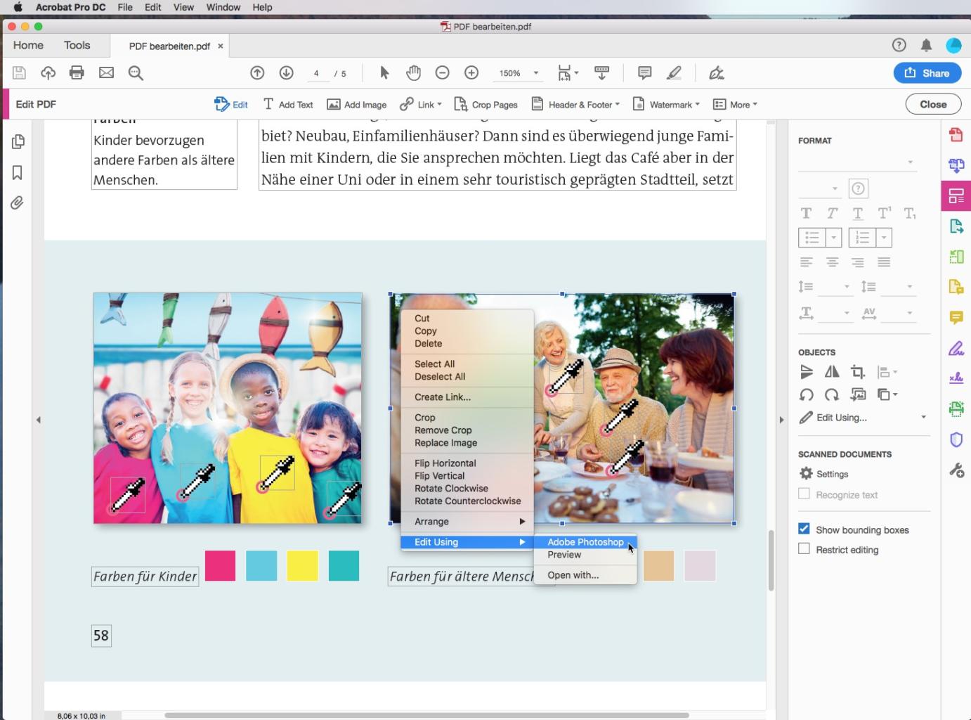Screen dimensions: 971x720
Task: Click the page number input field
Action: pos(316,73)
